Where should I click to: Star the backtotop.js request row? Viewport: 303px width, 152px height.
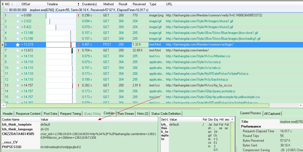pos(18,79)
